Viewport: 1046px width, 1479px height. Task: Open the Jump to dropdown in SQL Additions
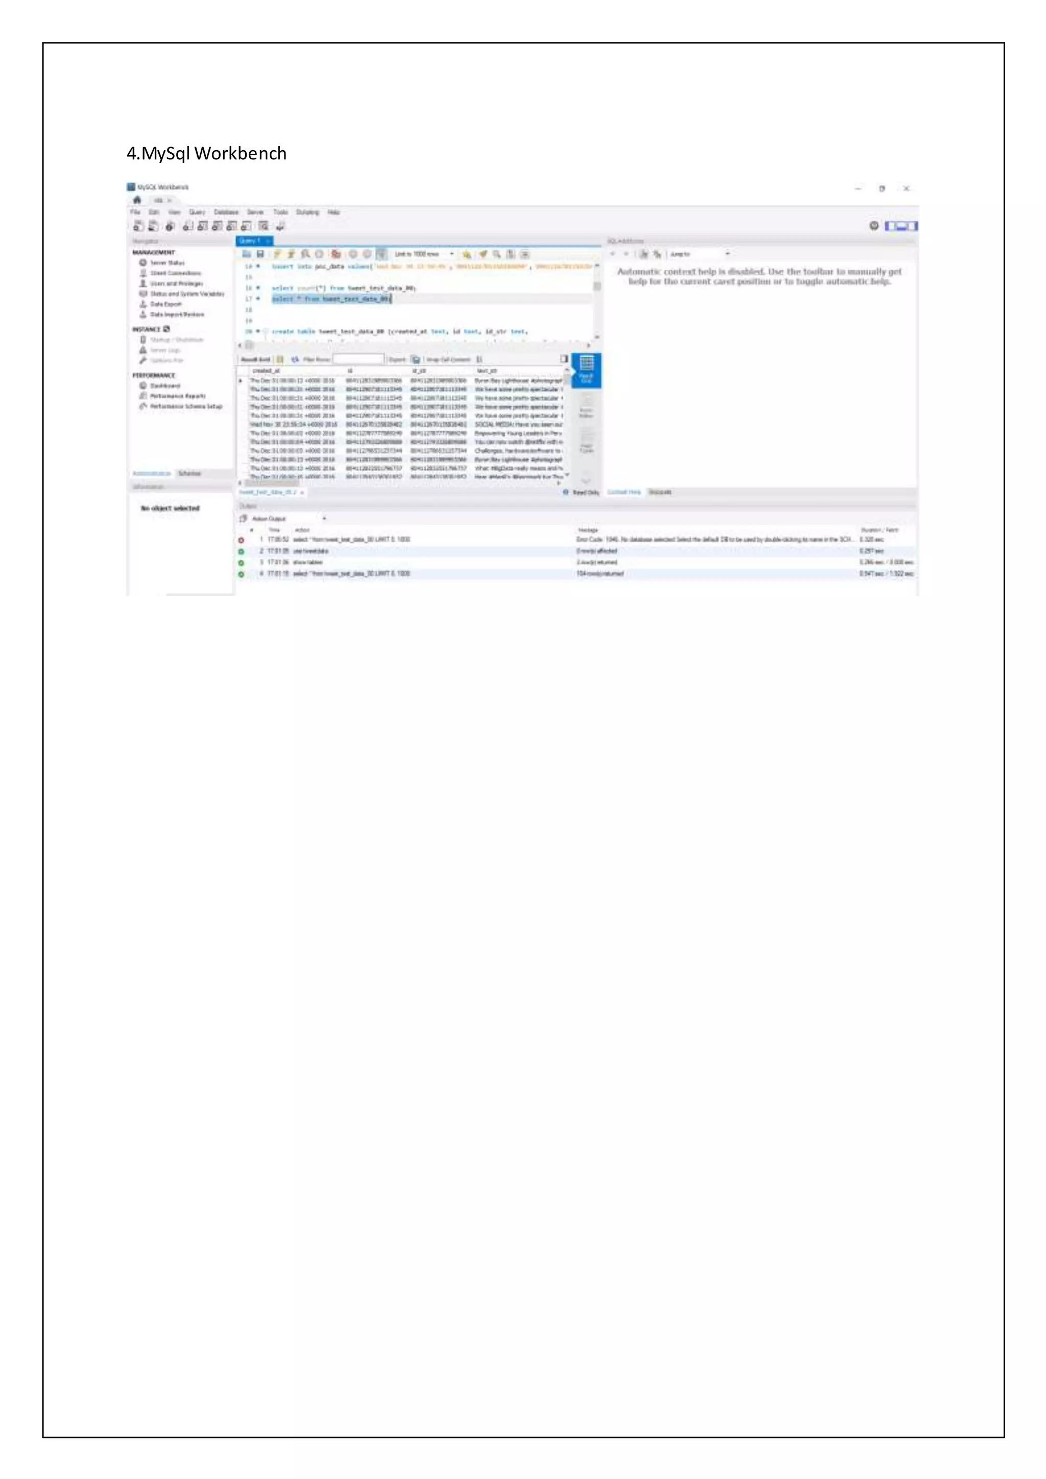699,254
